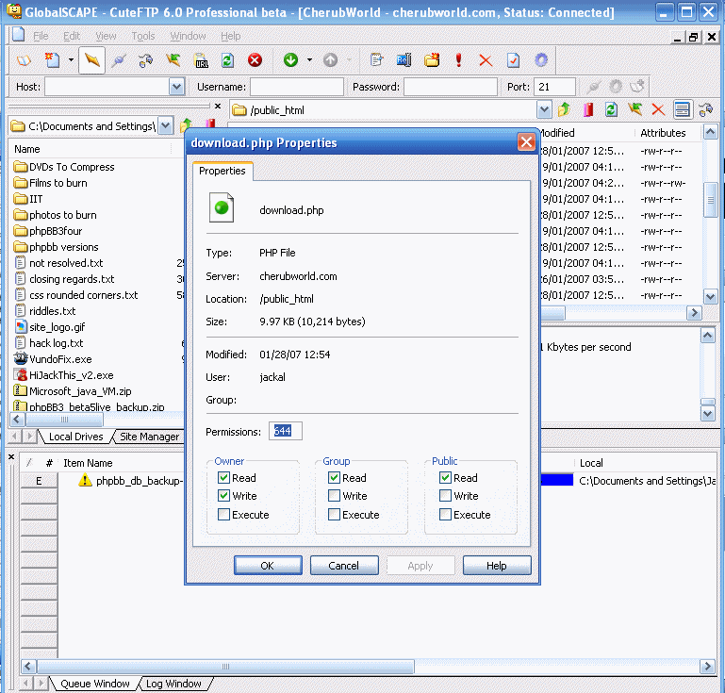Click the Password input field

pyautogui.click(x=451, y=87)
